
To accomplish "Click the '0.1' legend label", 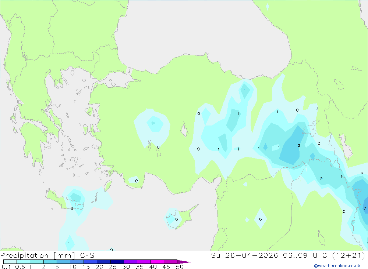I will click(6, 267).
